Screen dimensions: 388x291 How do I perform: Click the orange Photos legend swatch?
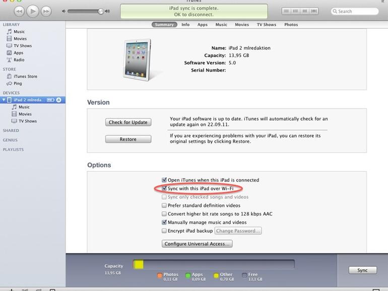160,275
